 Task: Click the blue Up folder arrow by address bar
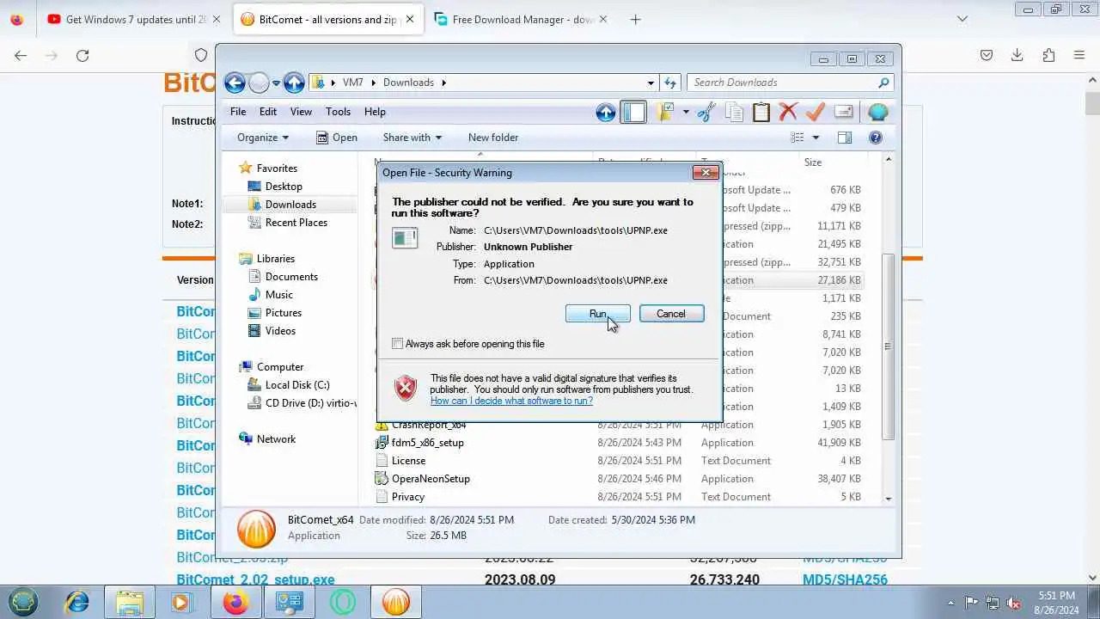point(294,83)
